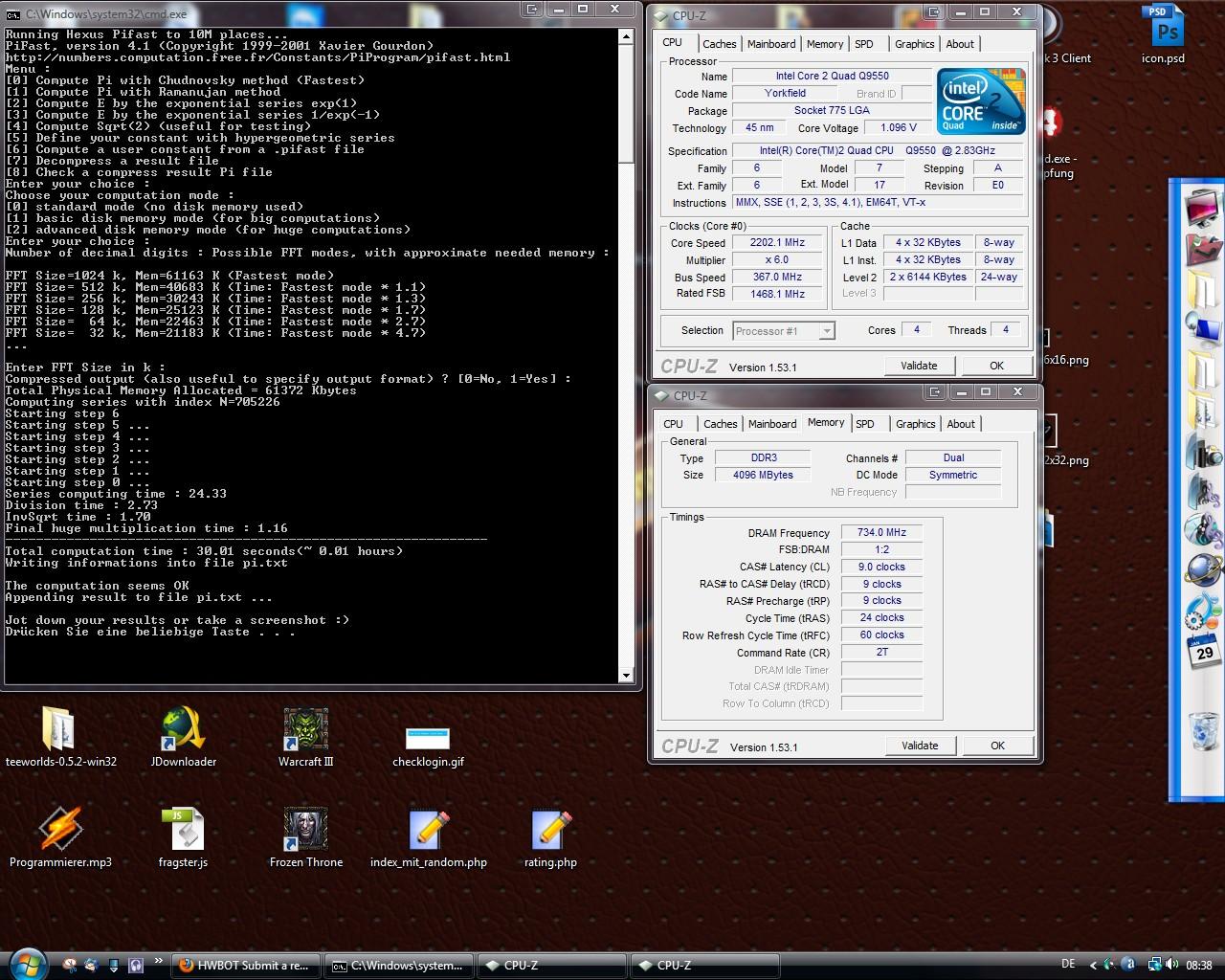Viewport: 1225px width, 980px height.
Task: Launch the Frozen Throne shortcut
Action: pos(305,837)
